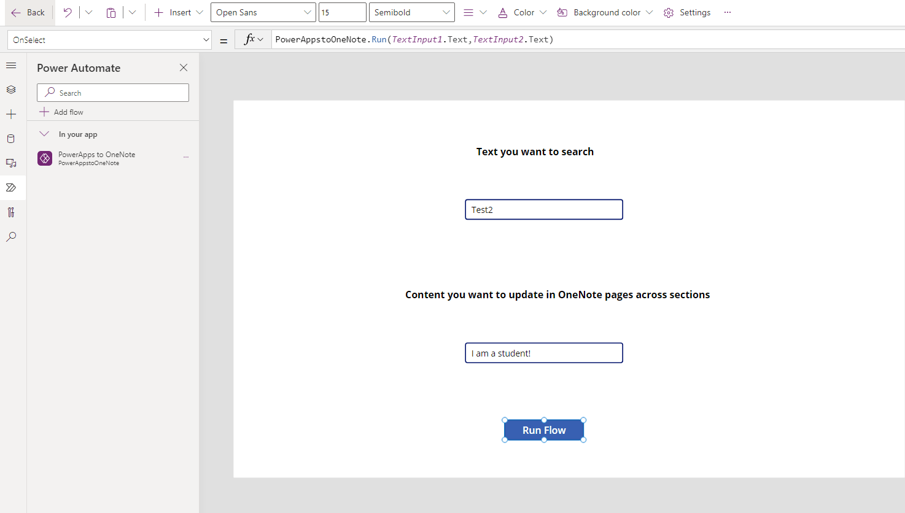The height and width of the screenshot is (513, 905).
Task: Select the Search icon in the sidebar
Action: tap(11, 237)
